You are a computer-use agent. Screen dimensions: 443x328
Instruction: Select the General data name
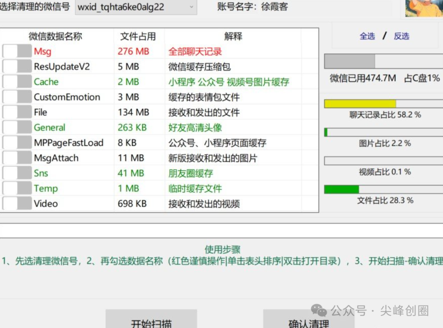click(x=50, y=128)
